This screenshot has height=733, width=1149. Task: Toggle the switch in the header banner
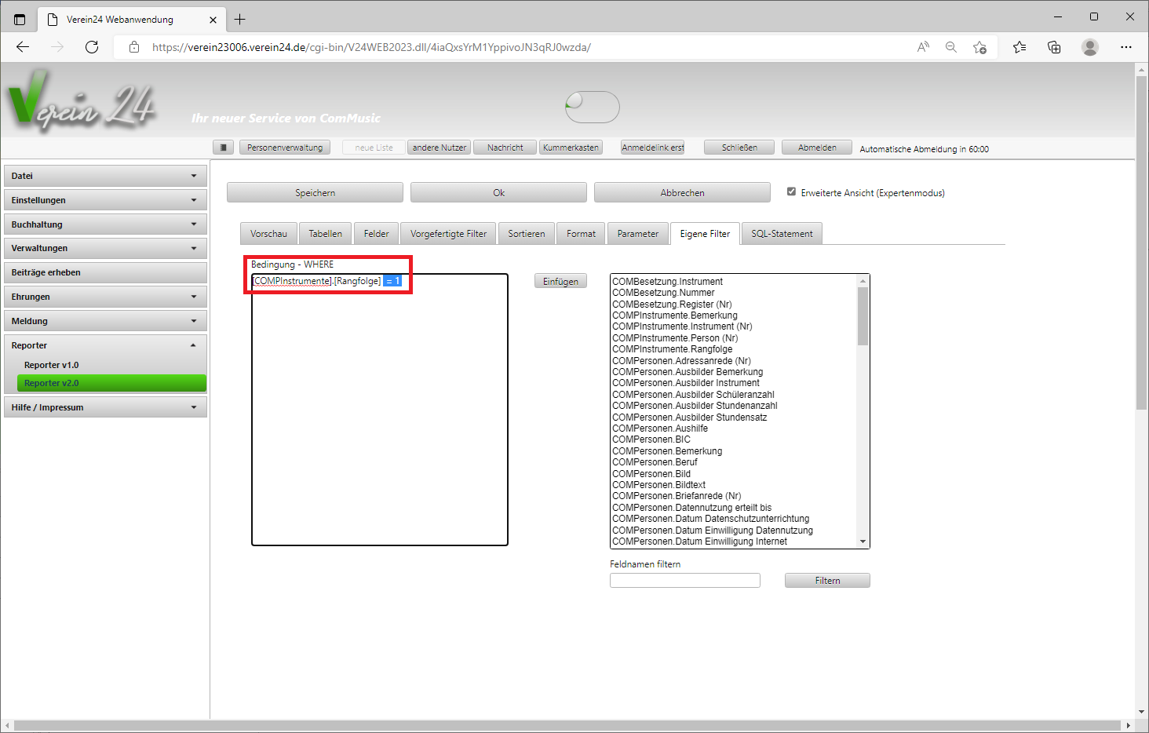click(x=593, y=107)
